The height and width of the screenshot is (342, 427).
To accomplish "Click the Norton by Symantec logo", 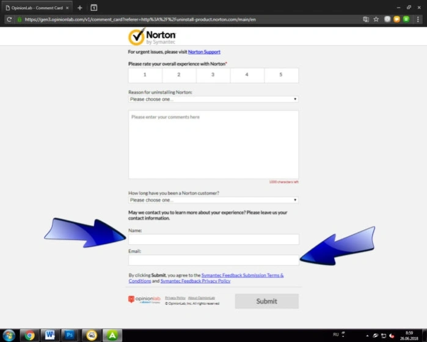I will (x=152, y=37).
